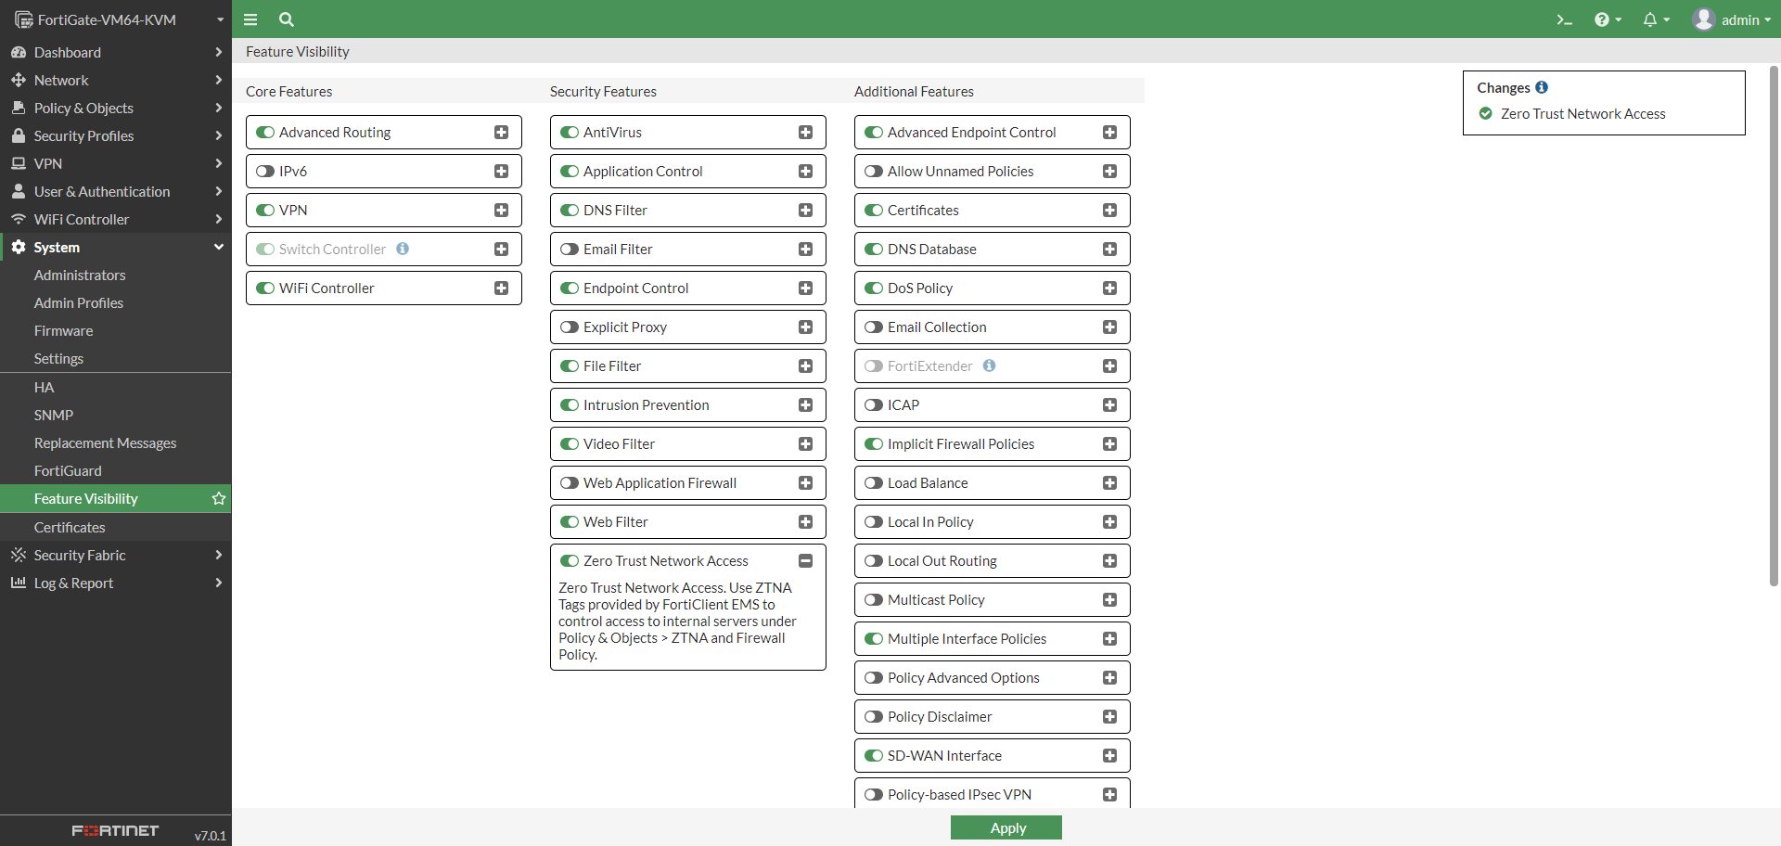Click the page vertical scrollbar
Viewport: 1781px width, 846px height.
coord(1774,325)
